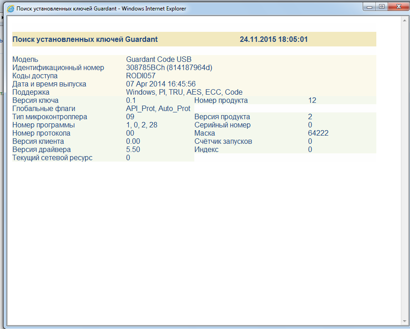Click the window title text in title bar

pos(101,9)
